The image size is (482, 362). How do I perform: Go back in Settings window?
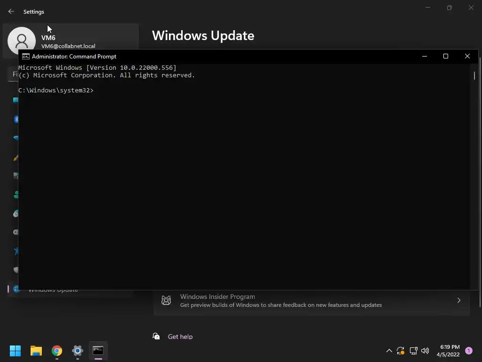coord(11,11)
